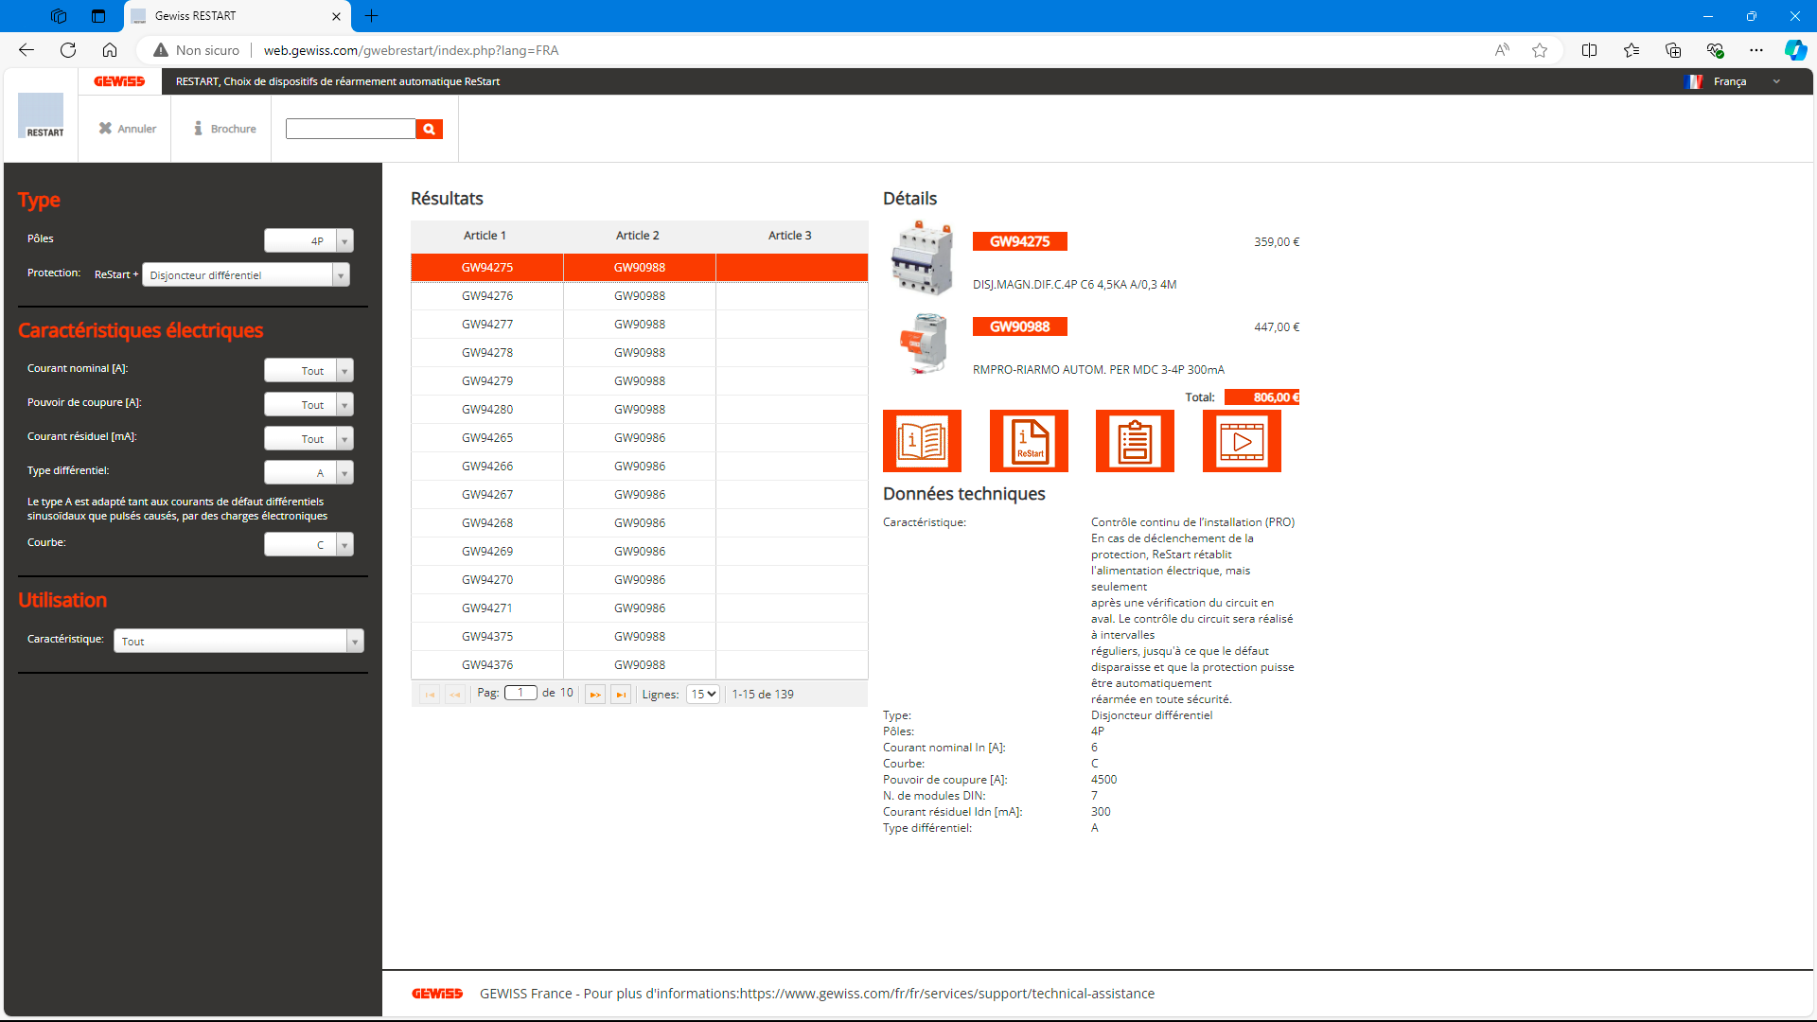Open the Courant nominal dropdown
The image size is (1817, 1022).
[x=309, y=370]
